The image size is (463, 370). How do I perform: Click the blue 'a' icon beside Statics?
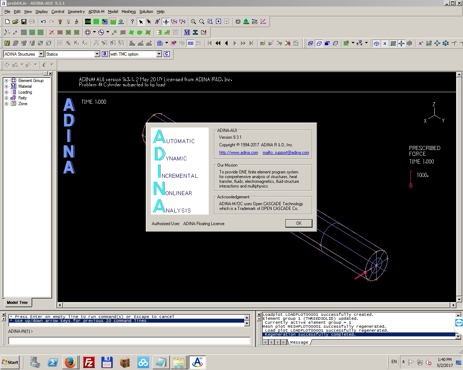pos(105,54)
